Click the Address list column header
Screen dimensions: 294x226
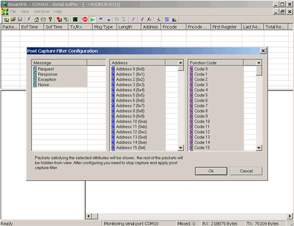138,63
